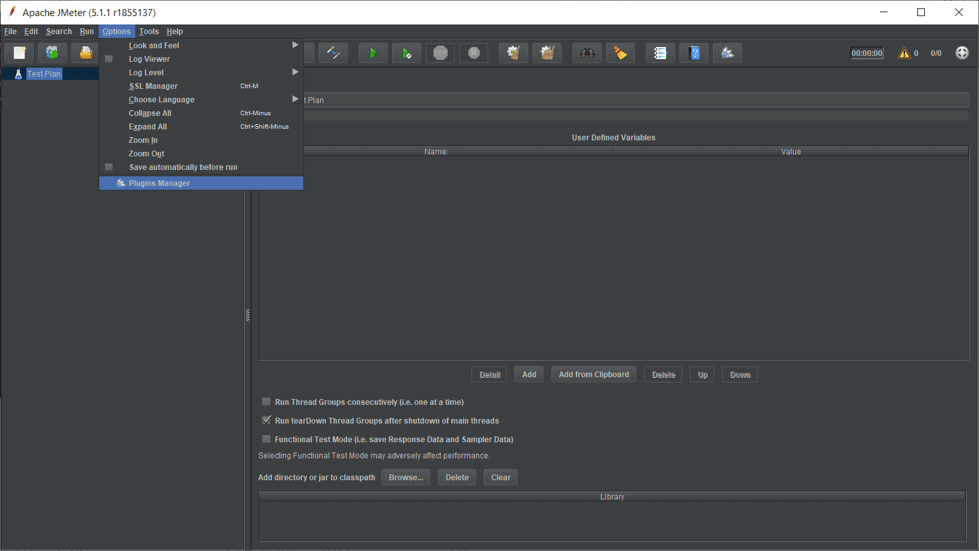Image resolution: width=979 pixels, height=551 pixels.
Task: Select the Test Plan flask icon in tree
Action: pyautogui.click(x=18, y=73)
